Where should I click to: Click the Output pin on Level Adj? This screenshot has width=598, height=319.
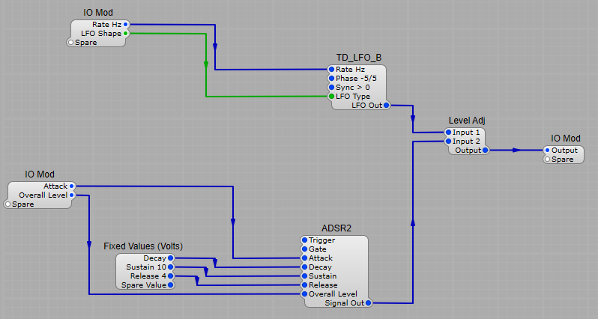pos(485,151)
